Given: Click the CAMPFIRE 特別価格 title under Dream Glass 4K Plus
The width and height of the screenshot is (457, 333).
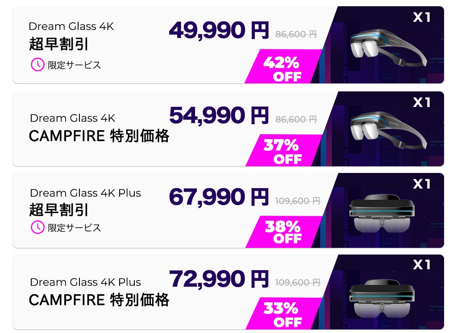Looking at the screenshot, I should [99, 300].
